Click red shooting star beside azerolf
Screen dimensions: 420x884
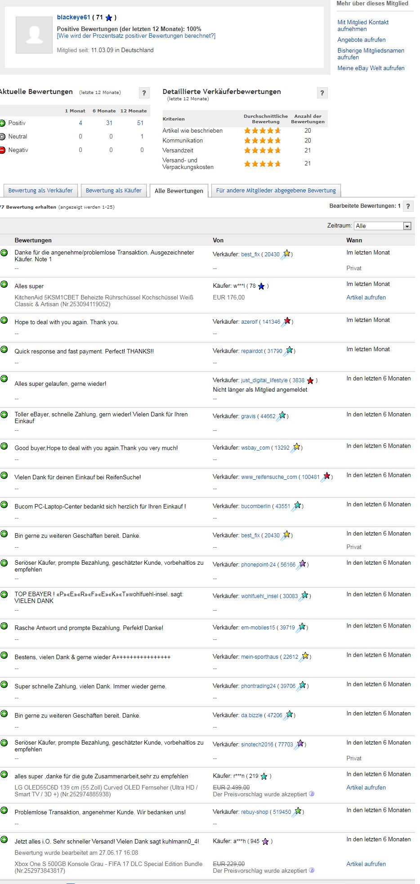point(286,321)
